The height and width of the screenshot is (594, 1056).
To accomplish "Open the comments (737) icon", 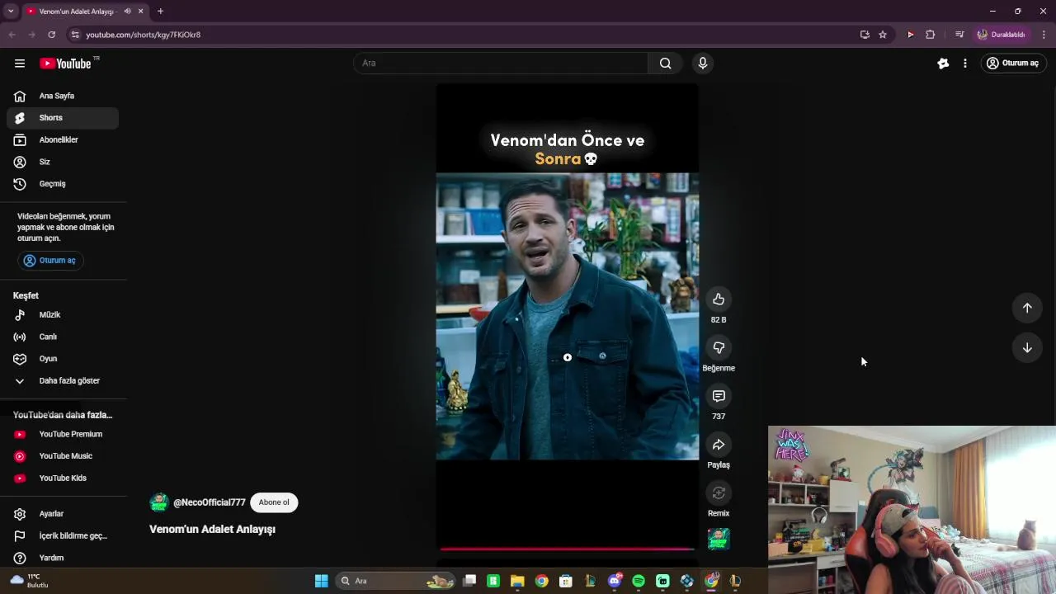I will click(x=719, y=396).
